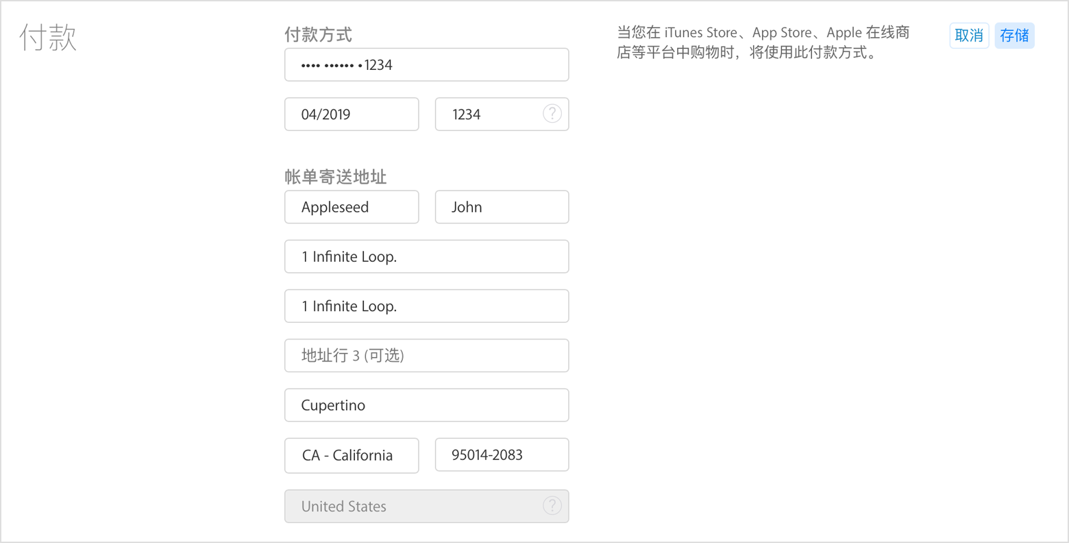Open the CA - California state dropdown

pyautogui.click(x=352, y=455)
